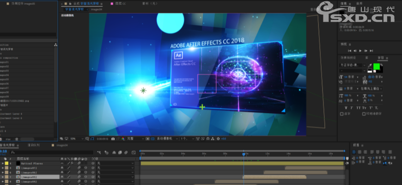Open images04 breadcrumb in composition viewer
This screenshot has height=185, width=402.
pyautogui.click(x=97, y=9)
